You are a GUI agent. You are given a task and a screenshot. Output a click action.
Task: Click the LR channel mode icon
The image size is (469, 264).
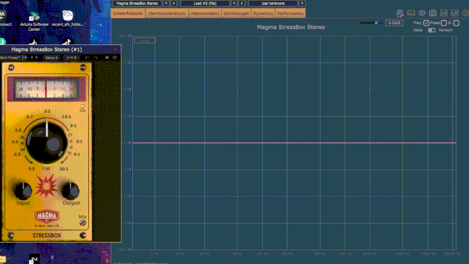pos(453,13)
